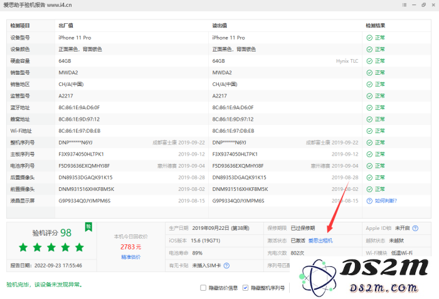Click help icon next to Apple ID锁 未开启
439x299 pixels.
[x=415, y=228]
